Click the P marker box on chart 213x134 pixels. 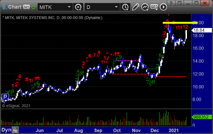pos(5,97)
